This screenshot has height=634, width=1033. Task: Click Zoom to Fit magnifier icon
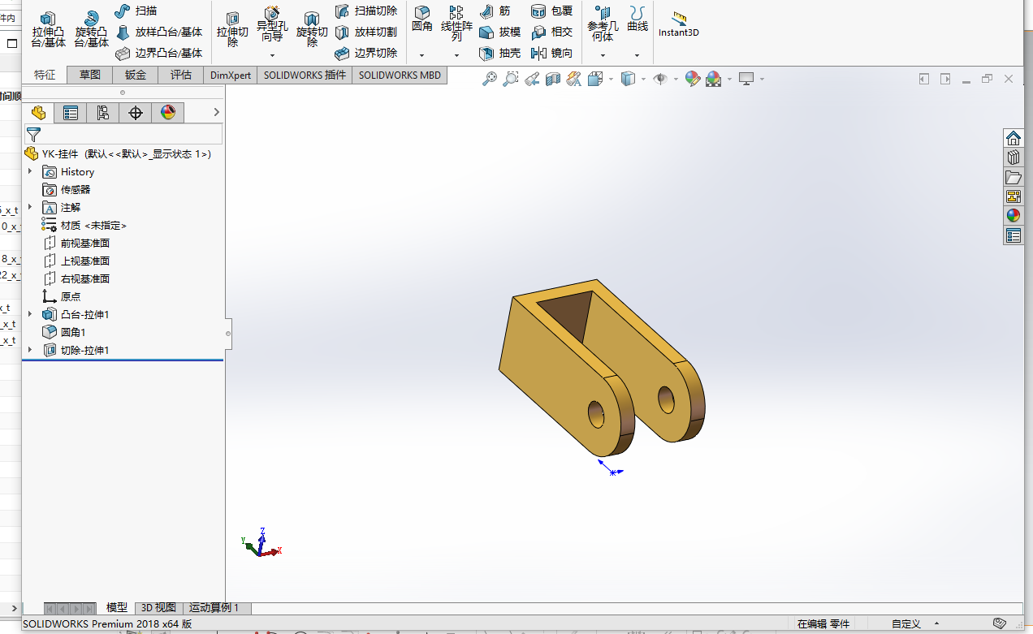click(x=490, y=79)
